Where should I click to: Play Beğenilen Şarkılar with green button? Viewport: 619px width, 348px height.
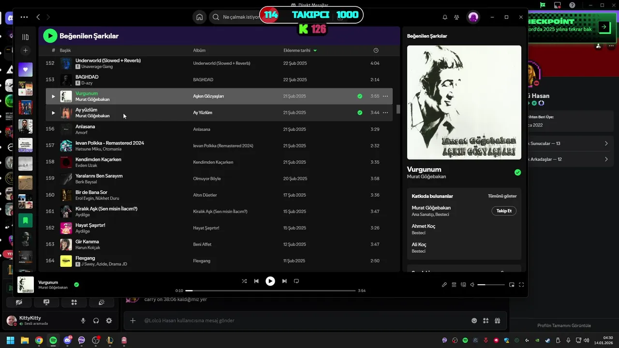[x=50, y=36]
